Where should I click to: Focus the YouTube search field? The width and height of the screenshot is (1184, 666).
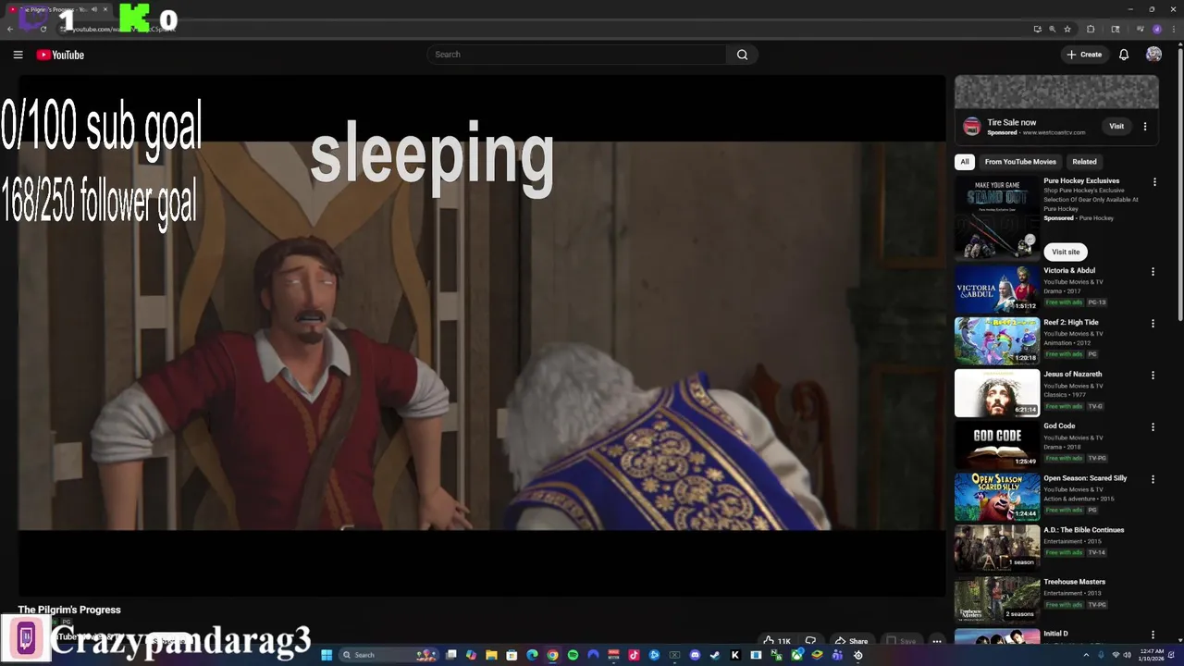point(578,55)
